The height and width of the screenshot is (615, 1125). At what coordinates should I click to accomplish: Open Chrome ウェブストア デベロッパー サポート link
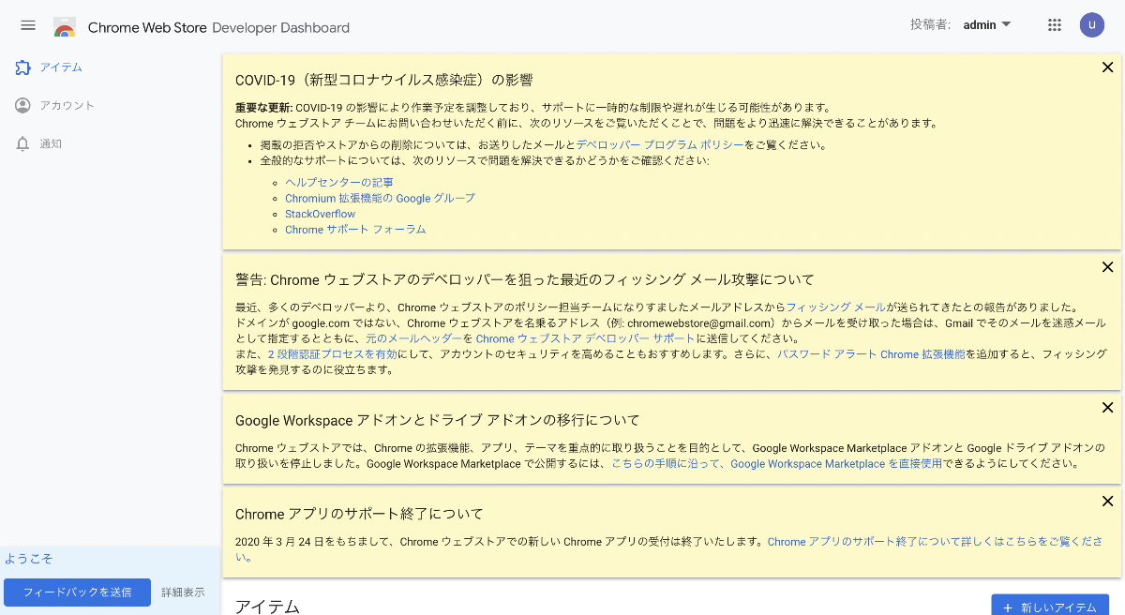(x=585, y=338)
